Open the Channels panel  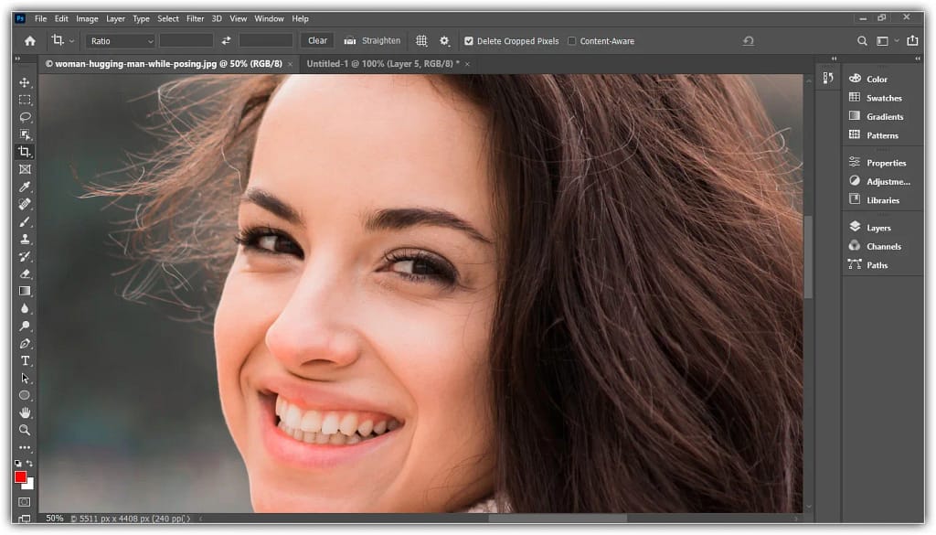coord(882,246)
